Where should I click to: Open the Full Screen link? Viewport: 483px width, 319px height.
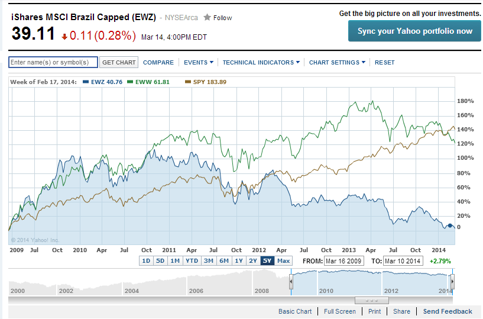coord(339,311)
